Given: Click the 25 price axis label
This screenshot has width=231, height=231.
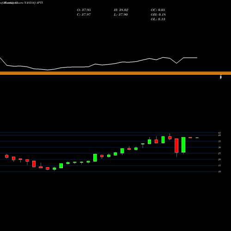Looking at the screenshot, I should click(x=219, y=153).
